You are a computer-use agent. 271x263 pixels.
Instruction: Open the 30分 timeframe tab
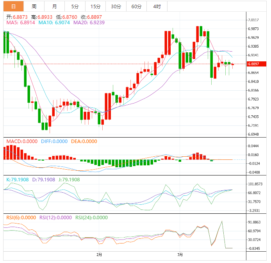[116, 6]
